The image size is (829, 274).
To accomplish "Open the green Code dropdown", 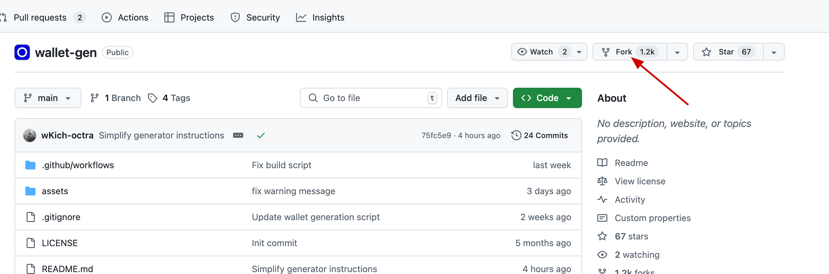I will (x=547, y=98).
